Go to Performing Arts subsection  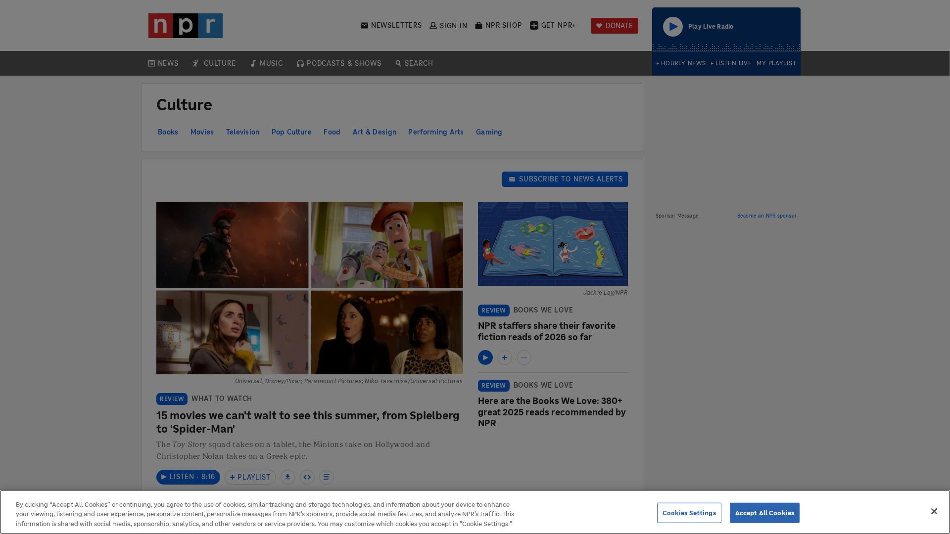436,132
